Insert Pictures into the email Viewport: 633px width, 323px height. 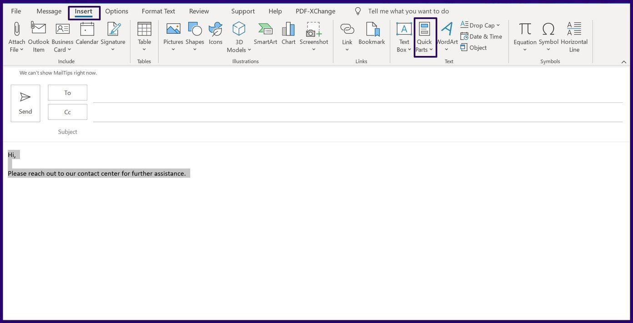coord(173,37)
